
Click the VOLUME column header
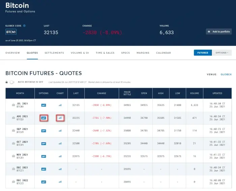[195, 93]
